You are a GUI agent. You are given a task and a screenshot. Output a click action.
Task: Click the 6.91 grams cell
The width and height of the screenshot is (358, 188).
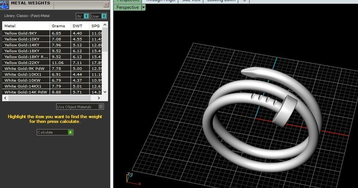pyautogui.click(x=60, y=74)
